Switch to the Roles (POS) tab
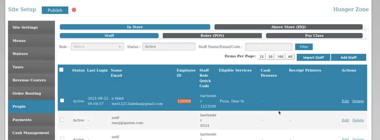380x140 pixels. (212, 35)
